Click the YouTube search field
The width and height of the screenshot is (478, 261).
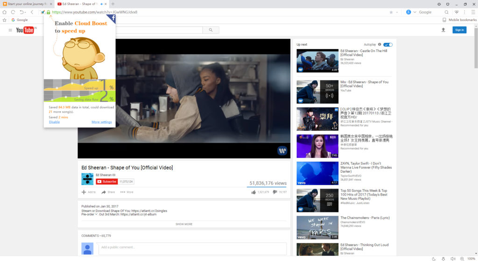(159, 30)
